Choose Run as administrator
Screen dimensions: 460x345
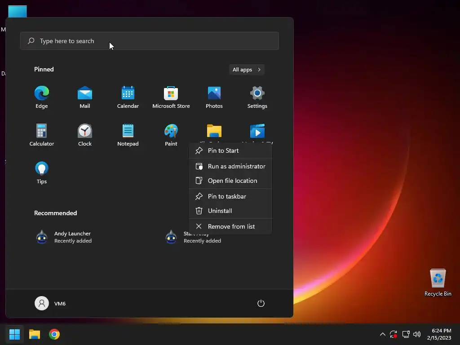pyautogui.click(x=230, y=166)
